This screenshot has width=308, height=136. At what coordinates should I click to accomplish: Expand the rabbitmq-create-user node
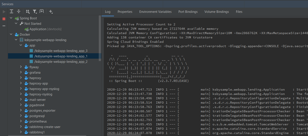tap(21, 127)
